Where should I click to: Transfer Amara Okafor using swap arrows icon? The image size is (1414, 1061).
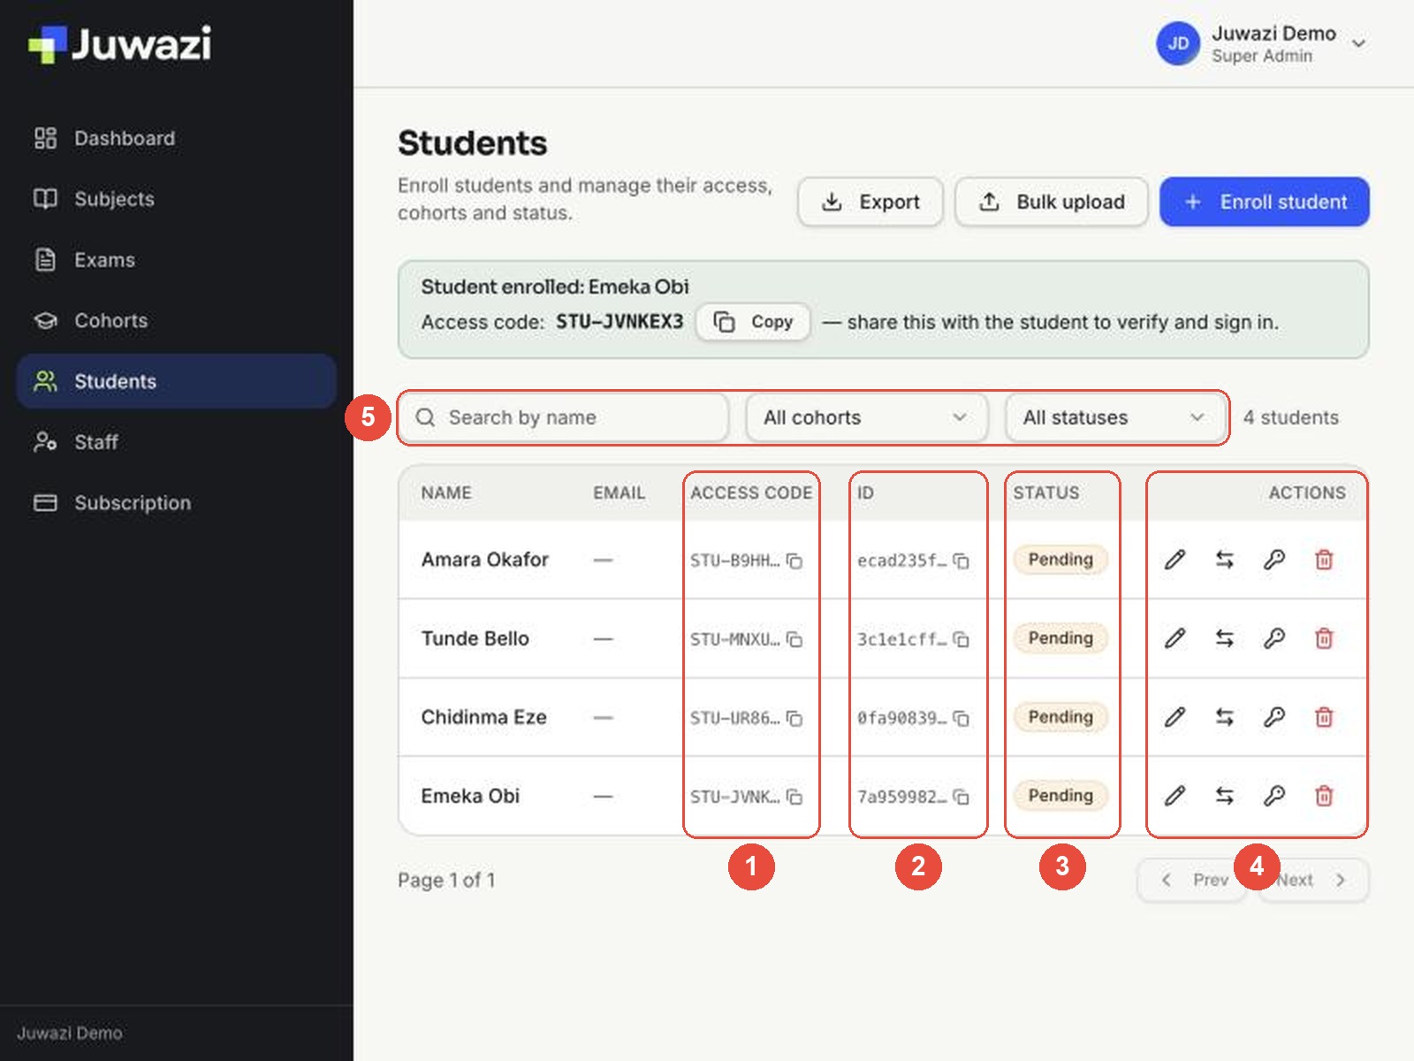click(1224, 560)
